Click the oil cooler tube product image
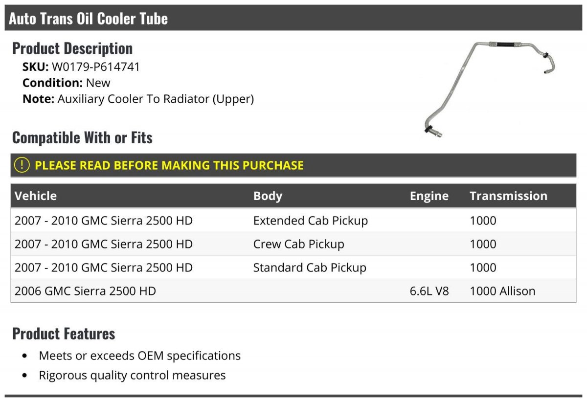587x402 pixels. [489, 86]
